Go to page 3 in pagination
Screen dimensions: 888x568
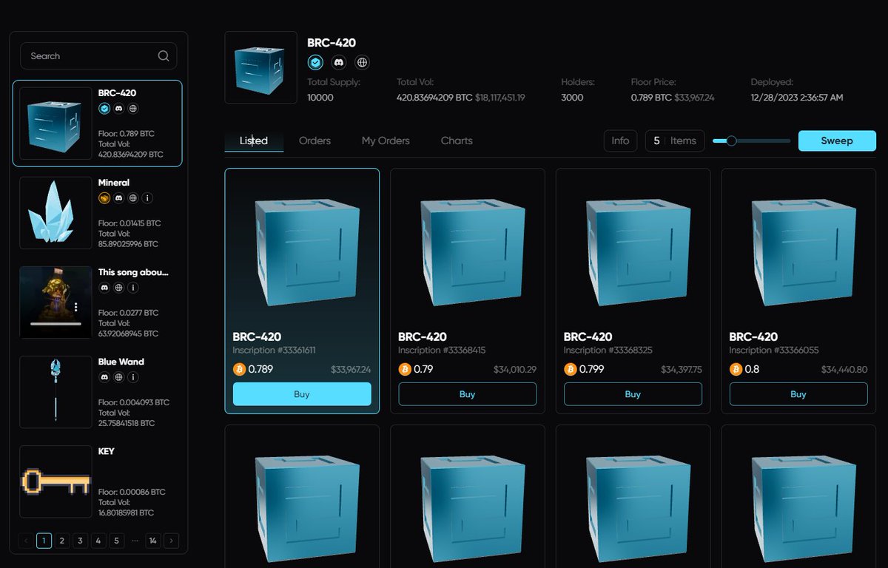click(80, 541)
